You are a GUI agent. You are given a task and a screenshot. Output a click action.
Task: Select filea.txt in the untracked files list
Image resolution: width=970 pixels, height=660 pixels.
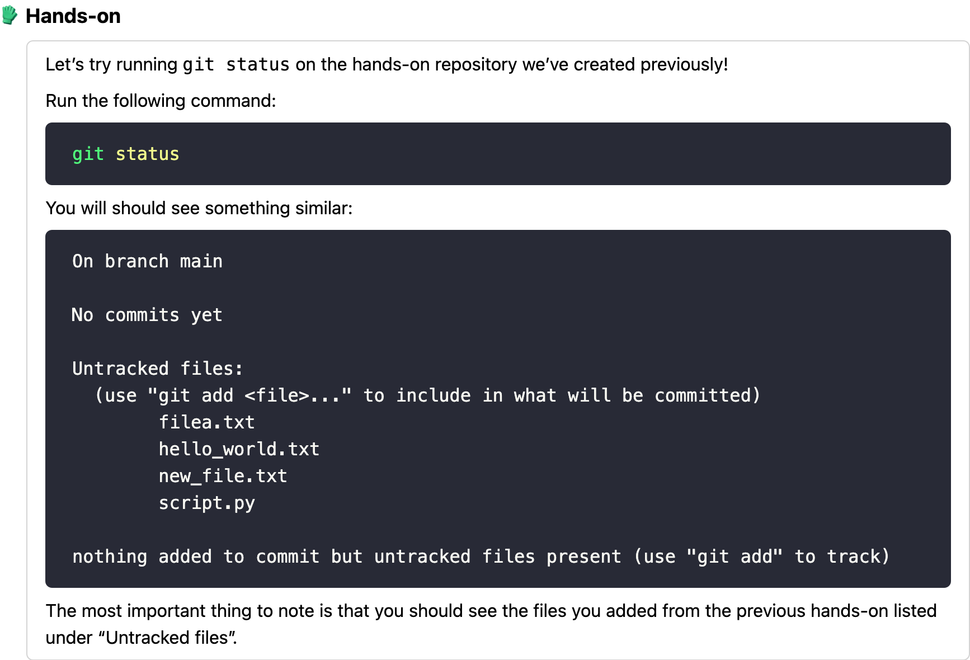tap(206, 422)
